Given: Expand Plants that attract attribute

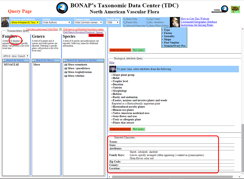Looking at the screenshot, I should tap(123, 123).
